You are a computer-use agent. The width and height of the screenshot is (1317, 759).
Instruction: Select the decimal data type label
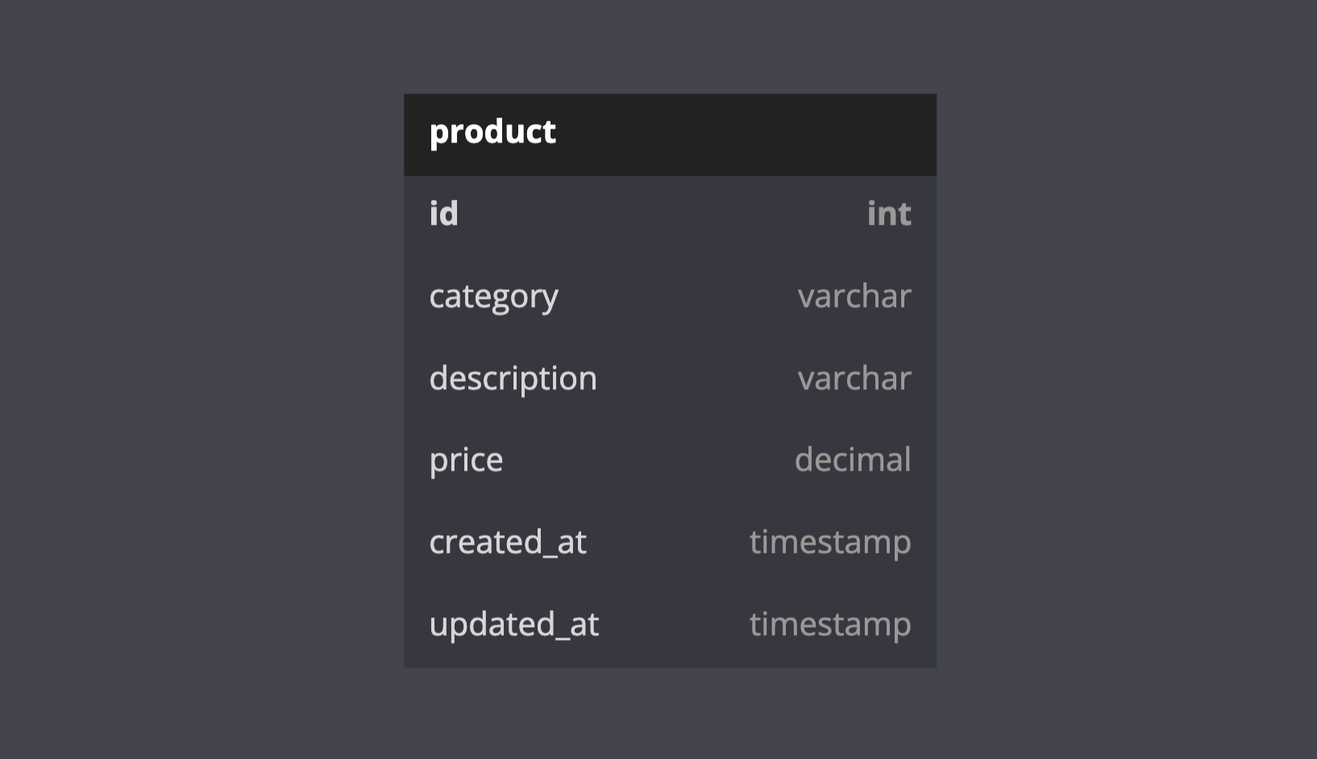[x=853, y=460]
